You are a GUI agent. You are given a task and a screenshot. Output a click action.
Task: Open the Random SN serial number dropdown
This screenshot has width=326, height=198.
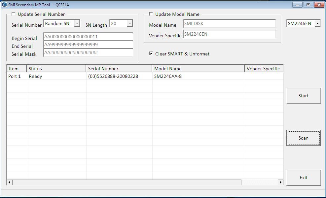click(x=77, y=23)
